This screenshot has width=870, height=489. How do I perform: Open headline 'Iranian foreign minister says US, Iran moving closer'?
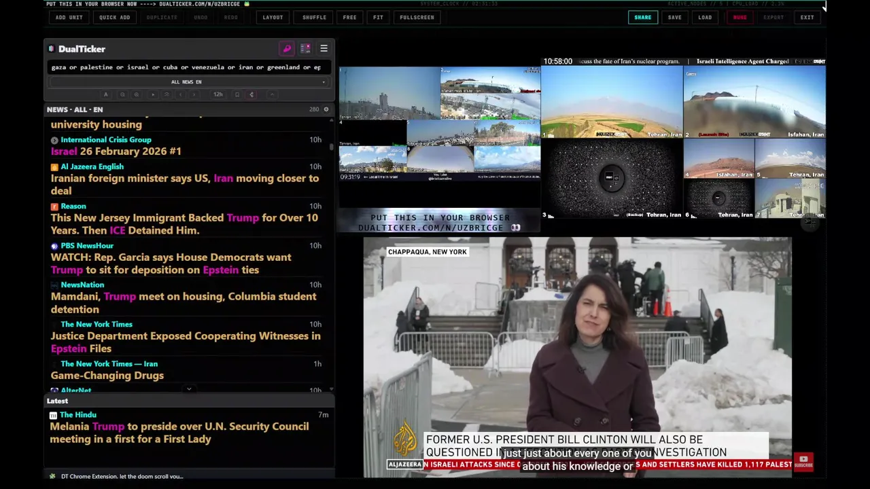[x=185, y=185]
